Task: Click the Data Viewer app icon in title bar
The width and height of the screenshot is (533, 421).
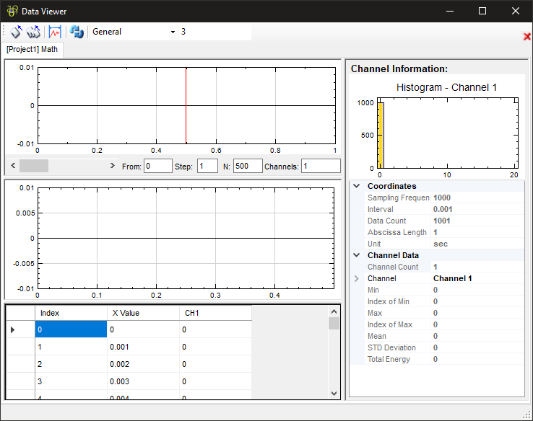Action: [12, 11]
